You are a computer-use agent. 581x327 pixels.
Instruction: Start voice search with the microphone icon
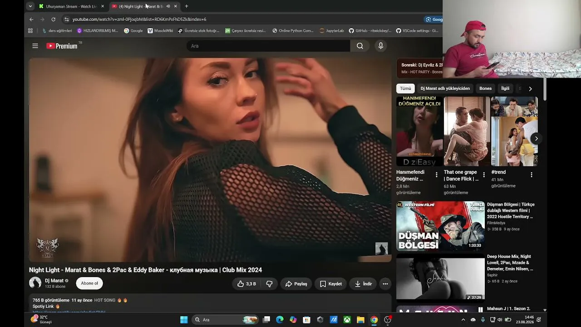(381, 46)
